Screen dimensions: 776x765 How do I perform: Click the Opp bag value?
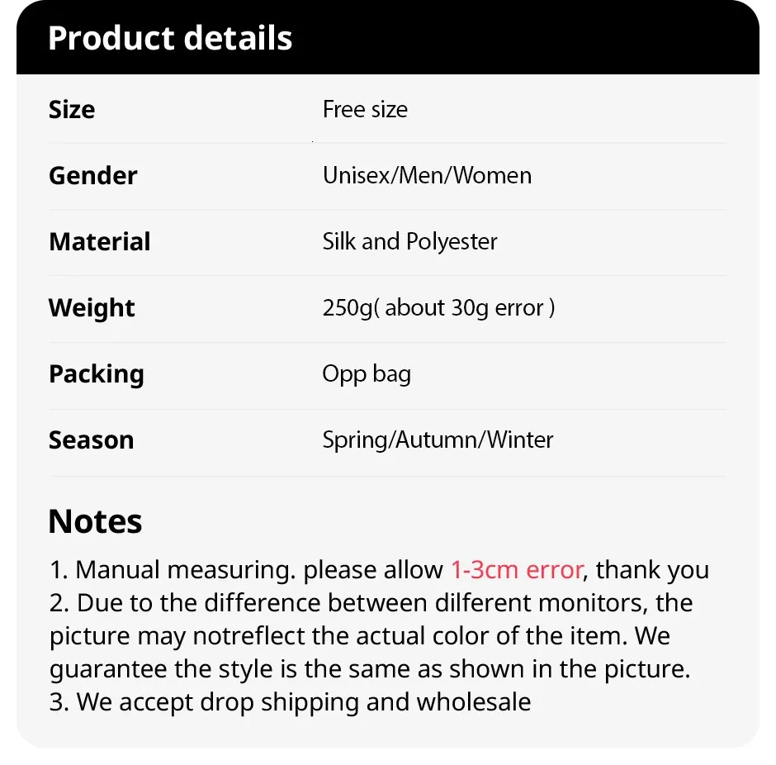367,373
